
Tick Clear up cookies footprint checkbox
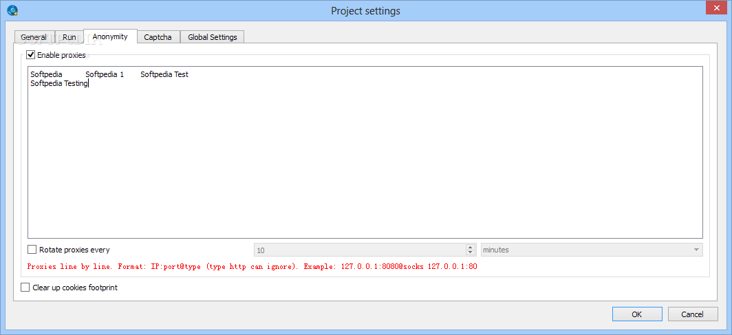click(25, 288)
